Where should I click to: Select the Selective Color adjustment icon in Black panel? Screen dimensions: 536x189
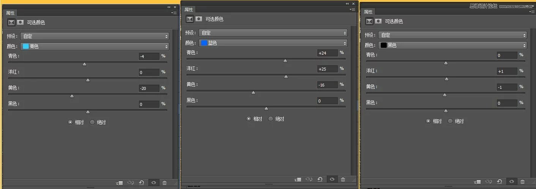369,21
